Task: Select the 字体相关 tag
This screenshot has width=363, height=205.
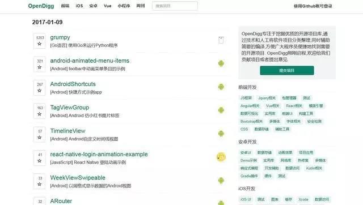Action: click(x=293, y=121)
